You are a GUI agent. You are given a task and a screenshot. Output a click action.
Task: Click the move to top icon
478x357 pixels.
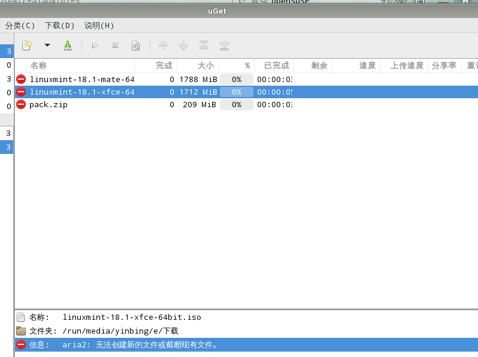click(x=204, y=46)
